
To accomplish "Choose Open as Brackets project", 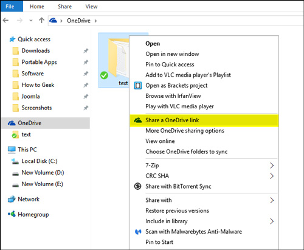I will (x=176, y=86).
